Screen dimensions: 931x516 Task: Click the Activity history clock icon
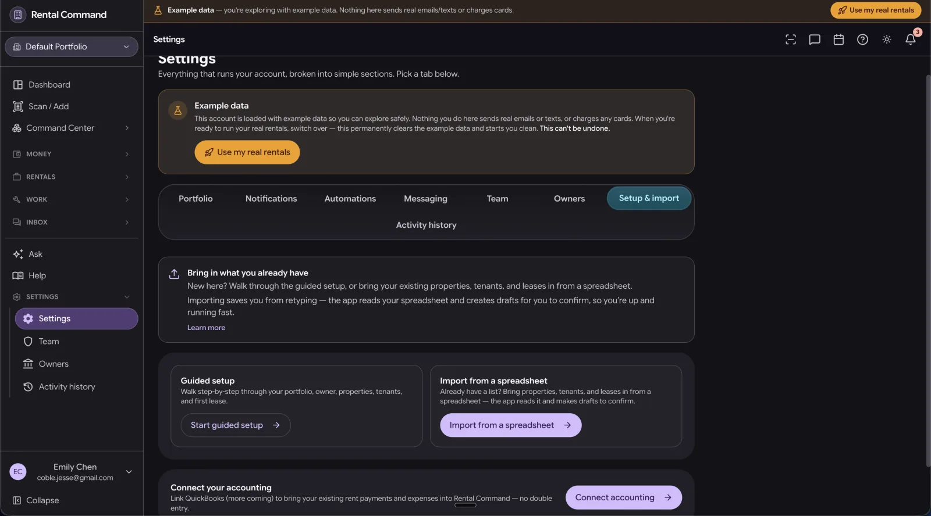click(x=28, y=386)
